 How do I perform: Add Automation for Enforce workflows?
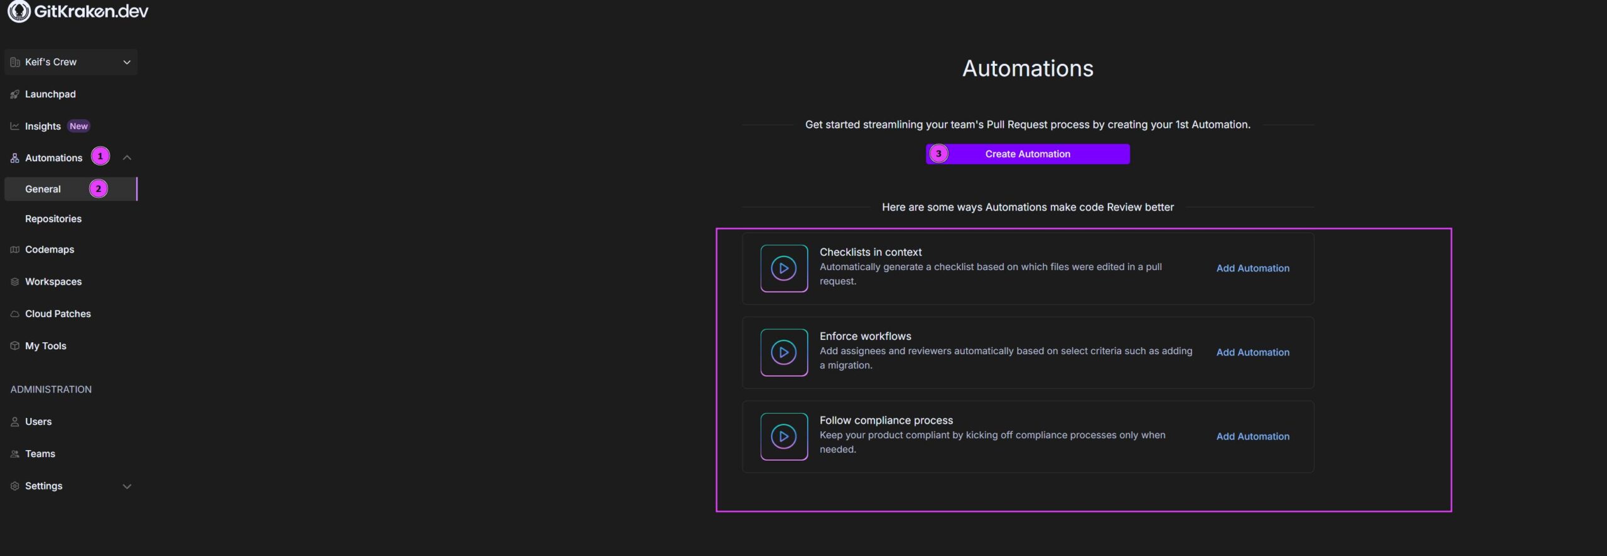[x=1252, y=352]
